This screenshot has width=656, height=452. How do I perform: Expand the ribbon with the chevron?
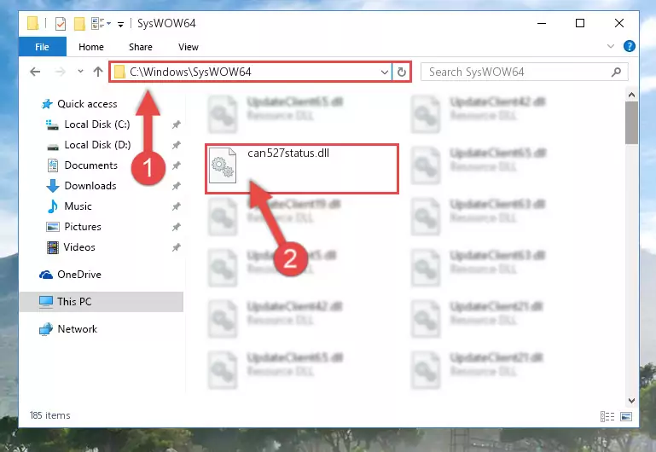(611, 46)
